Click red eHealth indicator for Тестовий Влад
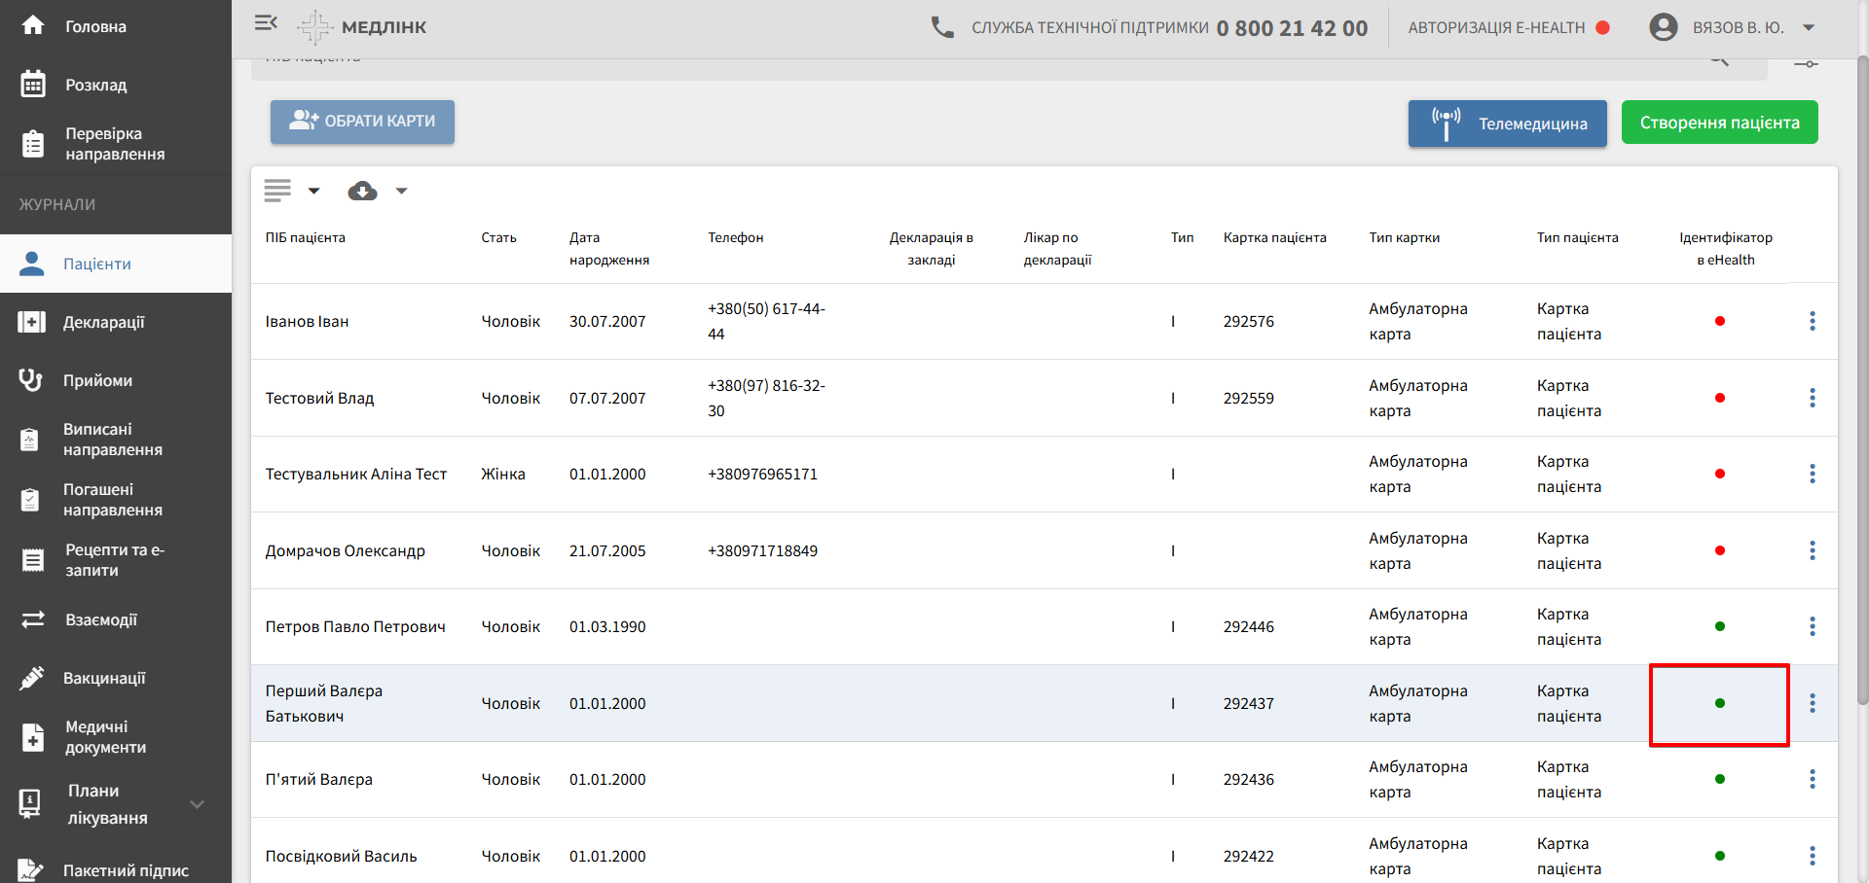This screenshot has height=883, width=1869. [x=1720, y=398]
